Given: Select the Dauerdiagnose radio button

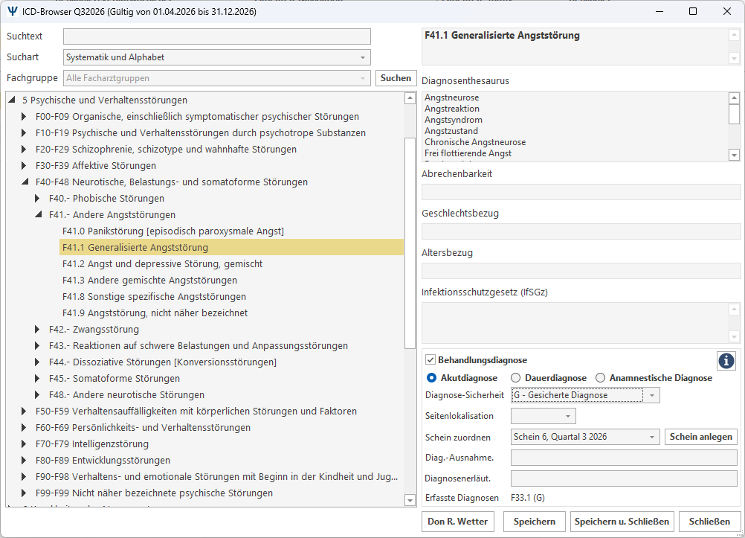Looking at the screenshot, I should [515, 378].
